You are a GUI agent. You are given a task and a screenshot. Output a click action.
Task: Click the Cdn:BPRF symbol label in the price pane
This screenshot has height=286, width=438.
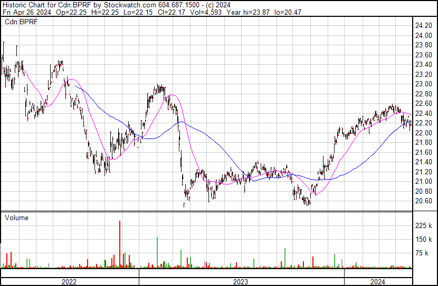click(x=21, y=22)
